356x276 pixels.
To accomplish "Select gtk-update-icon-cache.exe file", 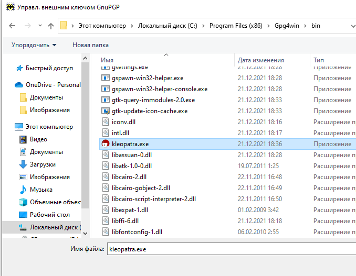I will [x=150, y=111].
